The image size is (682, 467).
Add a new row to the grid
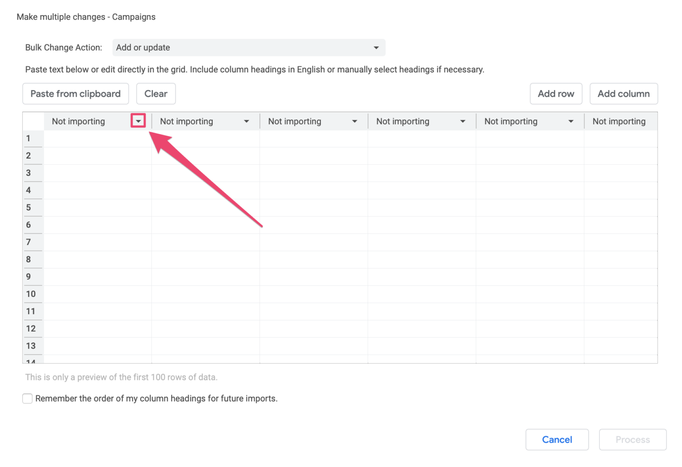click(x=556, y=94)
